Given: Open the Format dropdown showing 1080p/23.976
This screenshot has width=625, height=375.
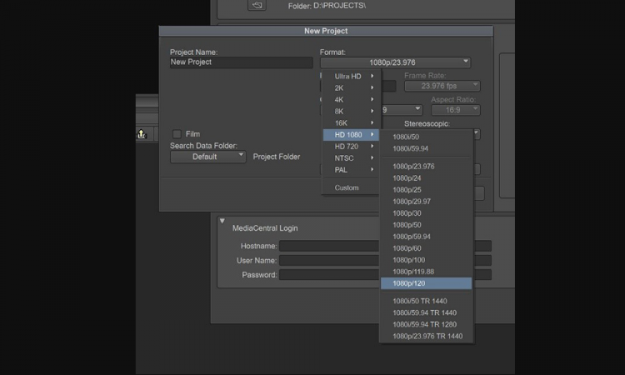Looking at the screenshot, I should click(x=395, y=62).
